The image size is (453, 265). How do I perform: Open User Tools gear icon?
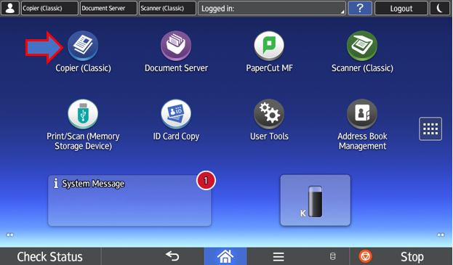[x=269, y=114]
